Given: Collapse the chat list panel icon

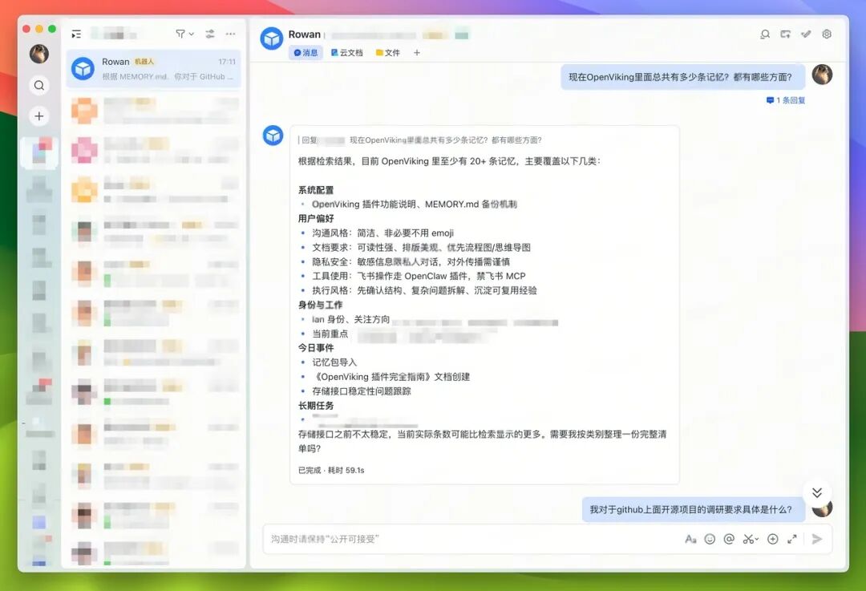Looking at the screenshot, I should click(76, 34).
